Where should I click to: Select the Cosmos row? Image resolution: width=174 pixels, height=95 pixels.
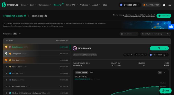pyautogui.click(x=37, y=80)
